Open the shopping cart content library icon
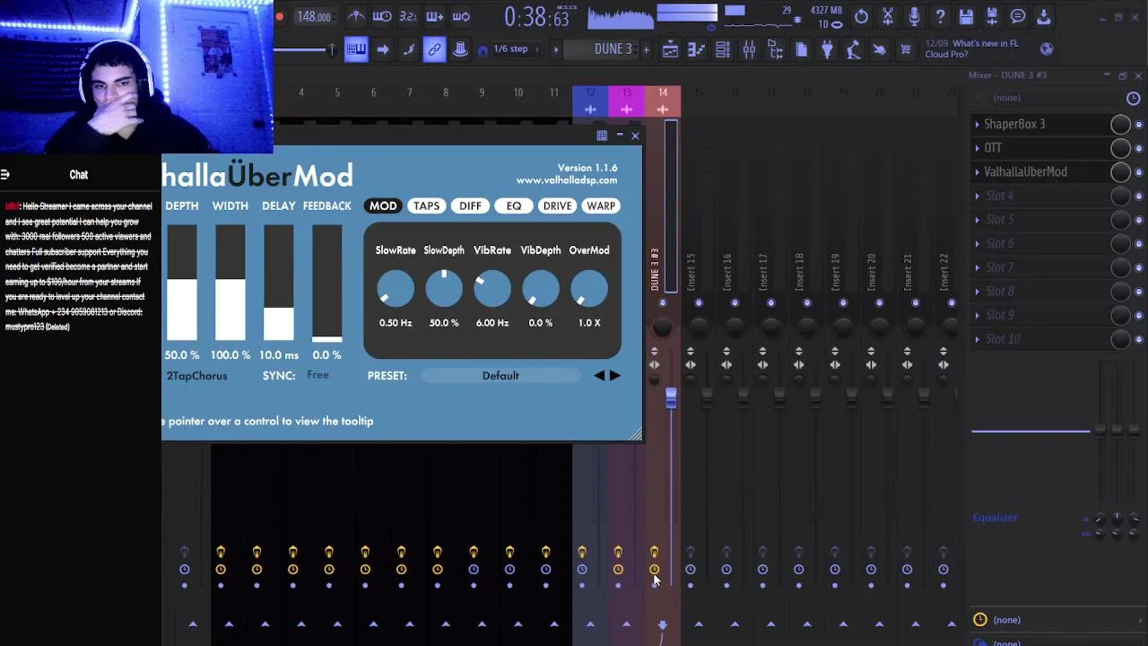The image size is (1148, 646). [x=905, y=50]
